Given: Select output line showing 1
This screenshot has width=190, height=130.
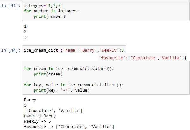Looking at the screenshot, I should (x=25, y=26).
